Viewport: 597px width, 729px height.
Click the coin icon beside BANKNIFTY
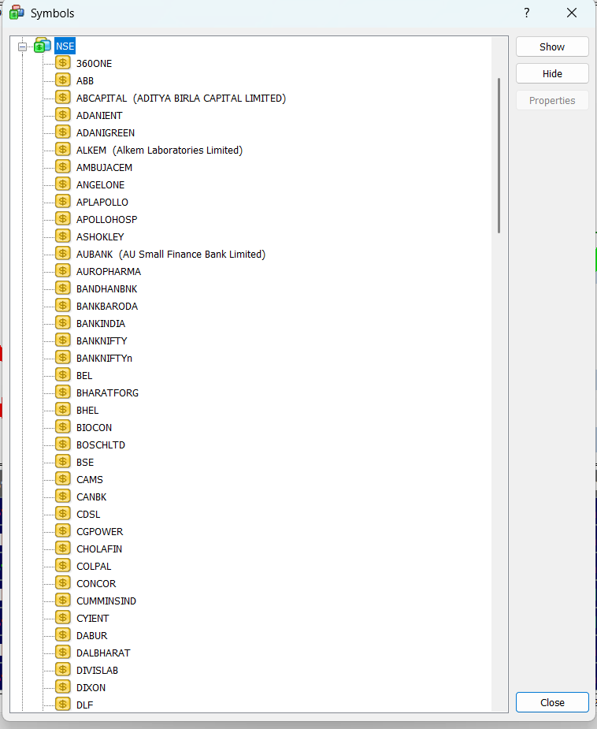click(x=63, y=340)
